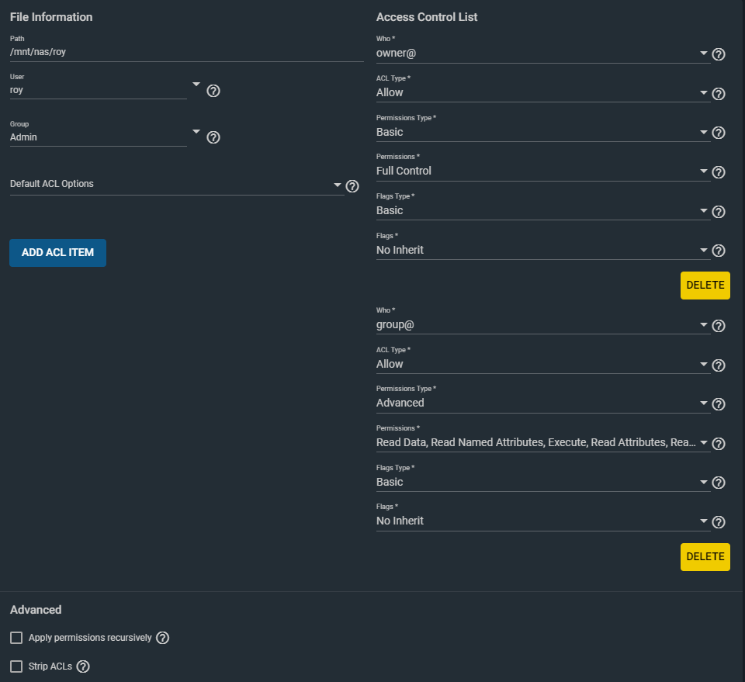Open owner@ Flags Type dropdown
The image size is (745, 682).
click(x=542, y=210)
